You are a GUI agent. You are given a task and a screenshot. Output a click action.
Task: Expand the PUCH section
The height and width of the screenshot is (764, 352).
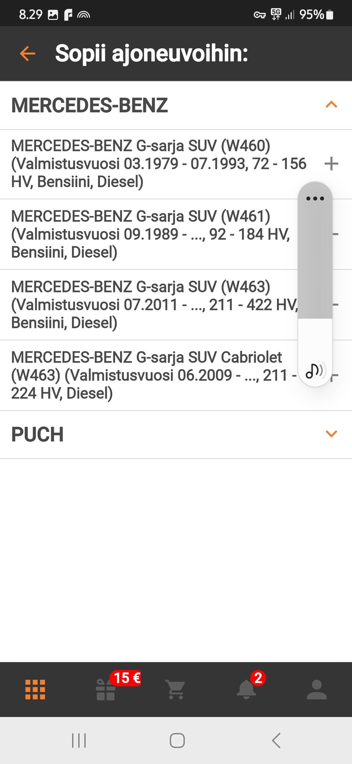pos(331,434)
